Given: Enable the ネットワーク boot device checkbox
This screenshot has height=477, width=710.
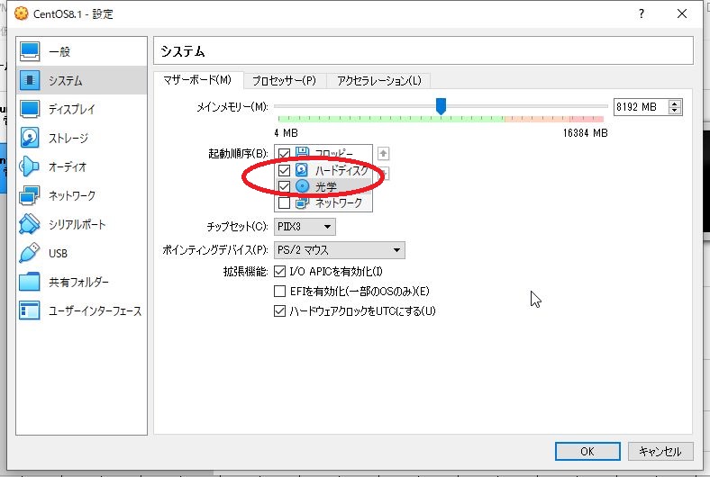Looking at the screenshot, I should 284,203.
